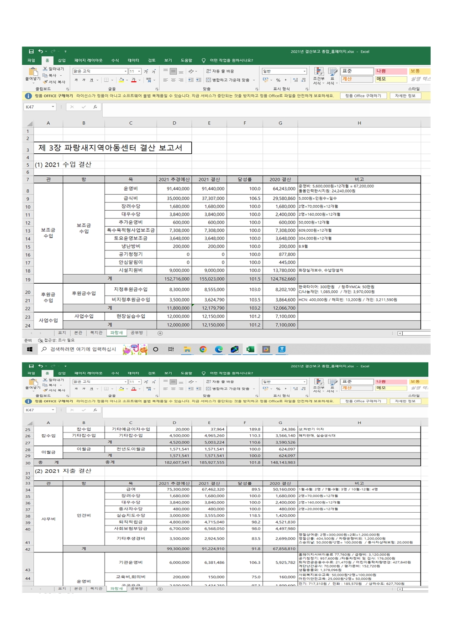Click the fill color bucket in upper Excel window
453x640 pixels.
[121, 80]
